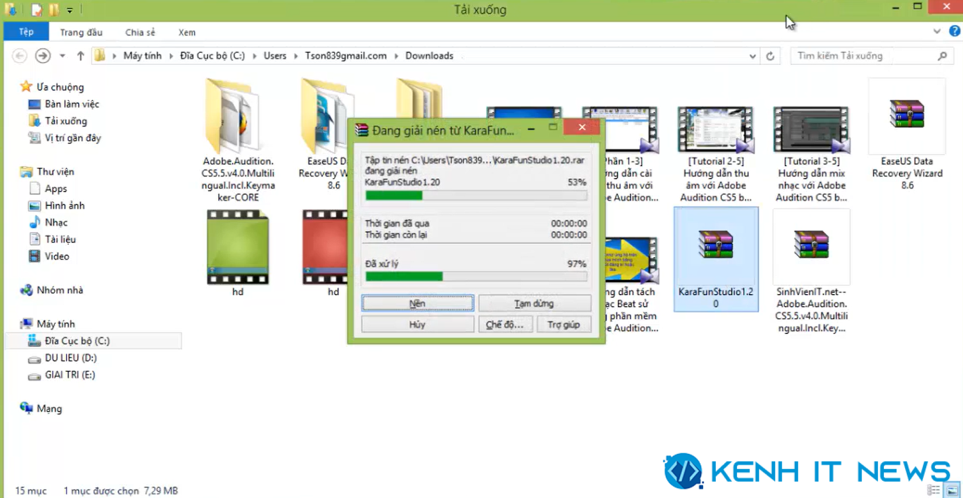Open quick access toolbar customize dropdown
Image resolution: width=963 pixels, height=498 pixels.
(69, 10)
